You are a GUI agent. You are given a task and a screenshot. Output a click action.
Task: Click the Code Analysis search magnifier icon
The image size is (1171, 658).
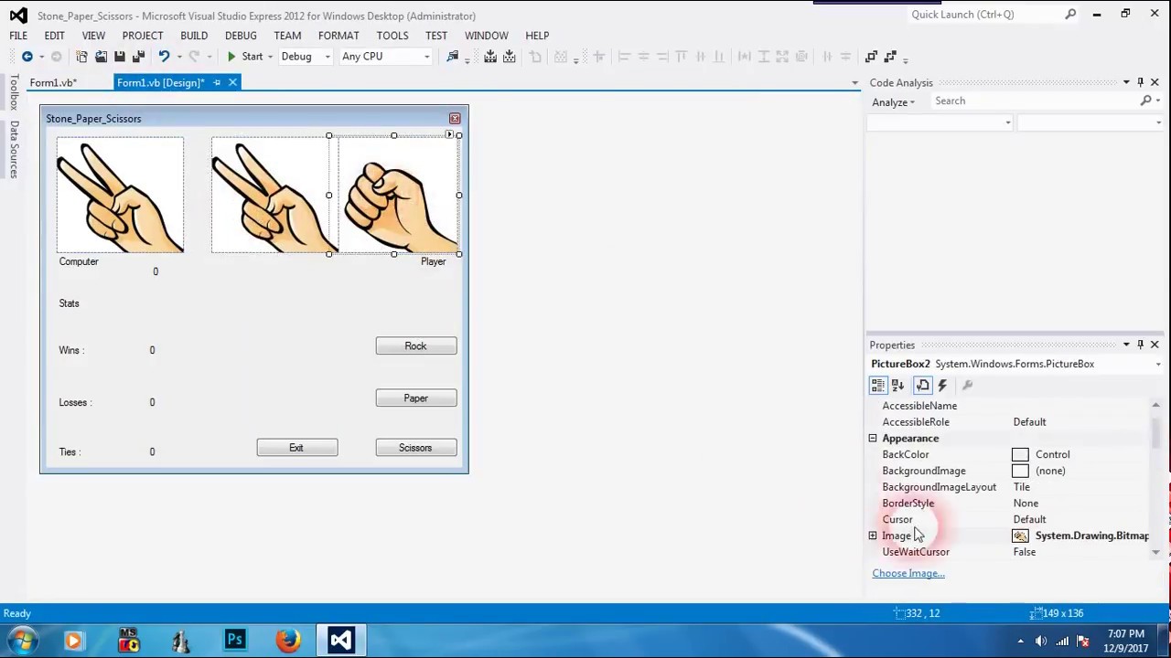pos(1146,101)
